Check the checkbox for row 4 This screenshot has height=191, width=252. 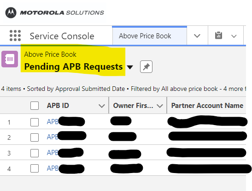point(35,168)
